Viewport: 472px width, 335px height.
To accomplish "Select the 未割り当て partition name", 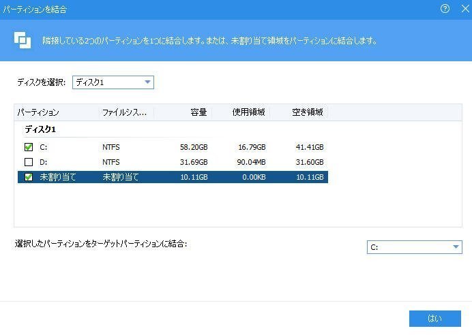I will (57, 177).
